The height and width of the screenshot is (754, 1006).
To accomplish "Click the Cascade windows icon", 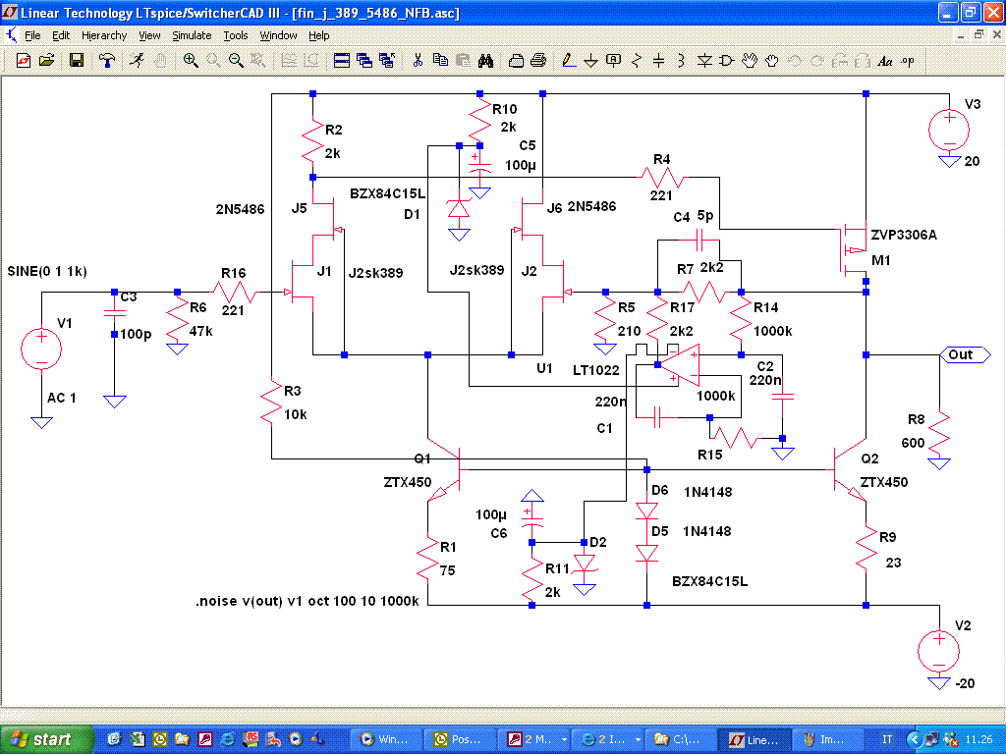I will pyautogui.click(x=364, y=60).
